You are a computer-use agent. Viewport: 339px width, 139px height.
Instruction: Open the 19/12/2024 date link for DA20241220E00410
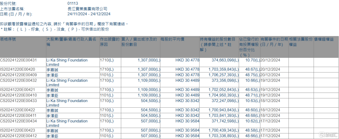[270, 95]
